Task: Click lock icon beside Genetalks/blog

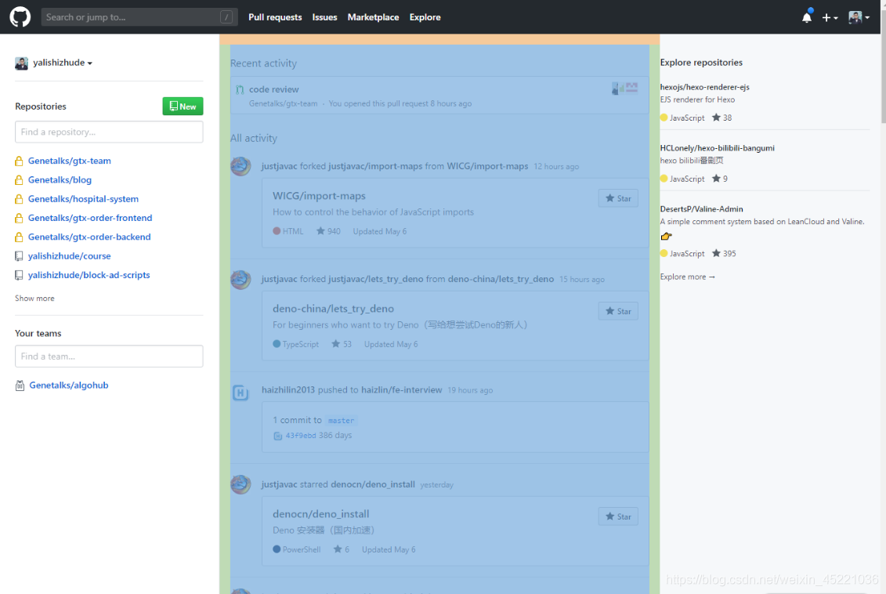Action: tap(19, 179)
